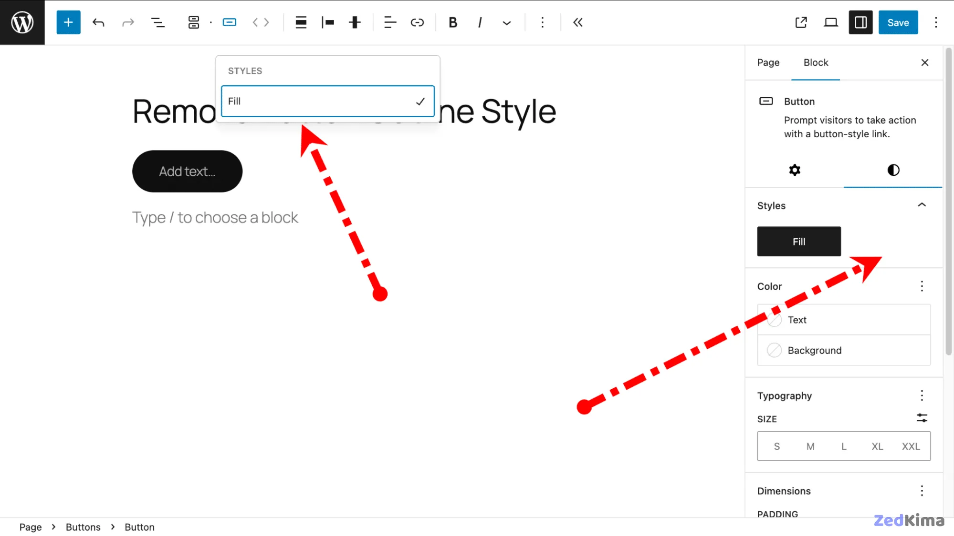Click the Add text button placeholder
954x536 pixels.
187,171
